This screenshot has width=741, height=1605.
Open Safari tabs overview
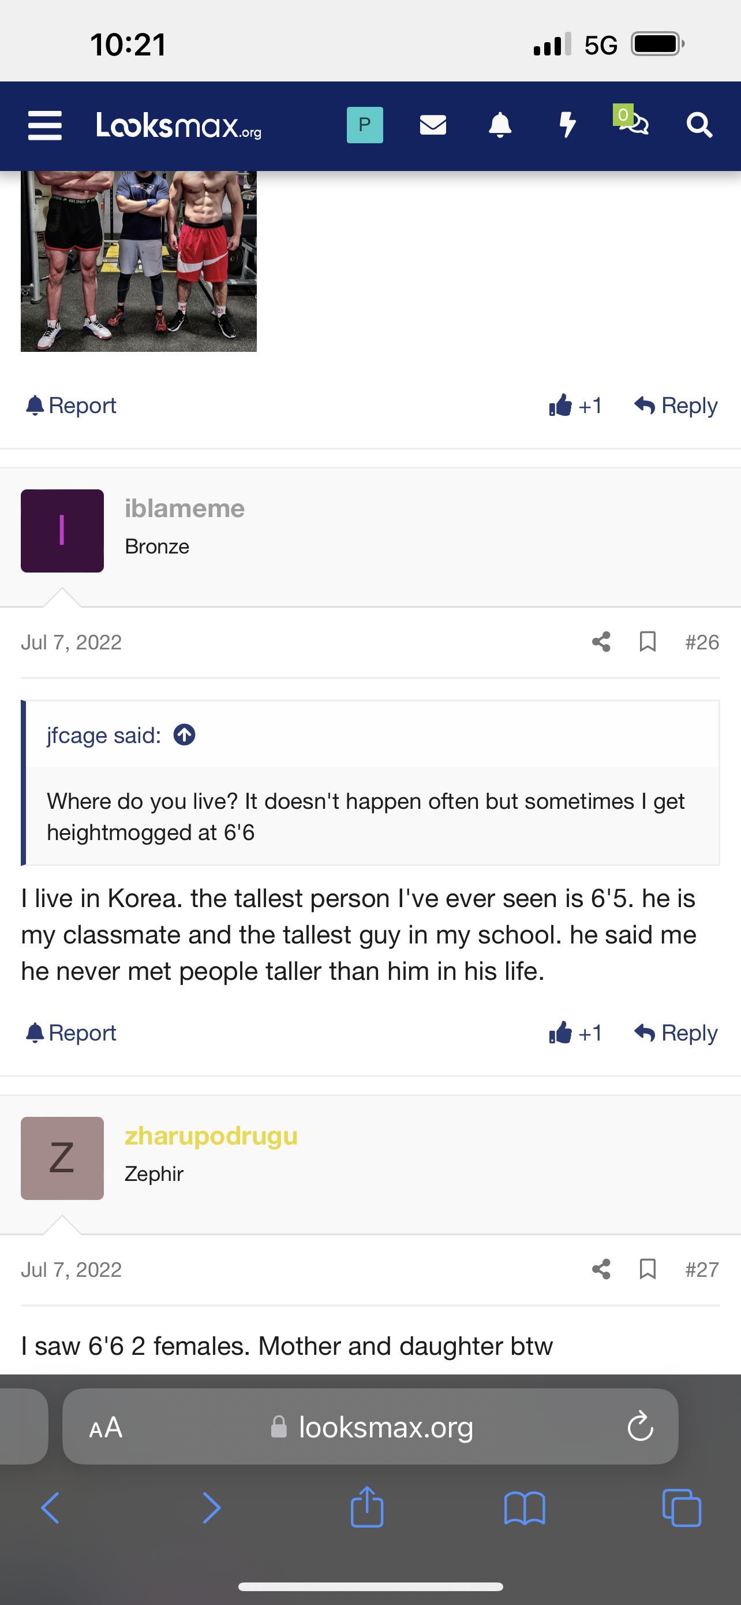[682, 1509]
